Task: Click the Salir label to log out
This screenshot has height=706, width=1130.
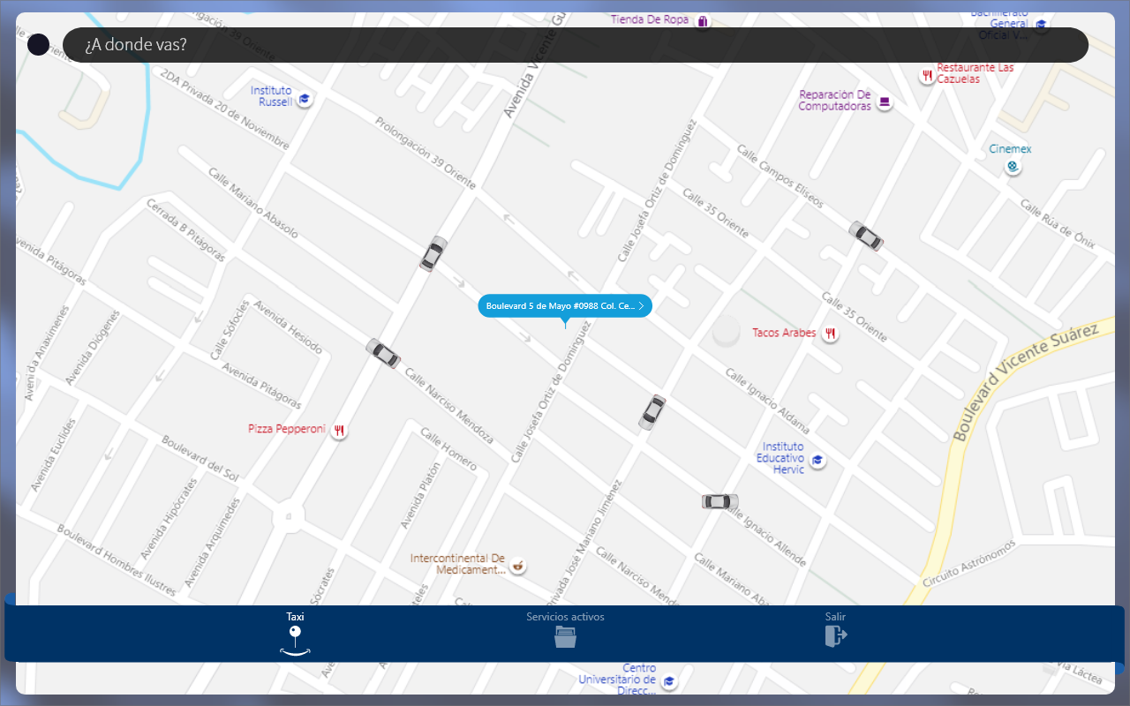Action: click(x=835, y=617)
